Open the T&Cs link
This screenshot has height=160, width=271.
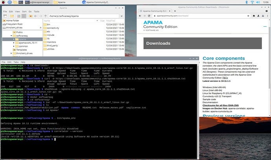tap(225, 78)
